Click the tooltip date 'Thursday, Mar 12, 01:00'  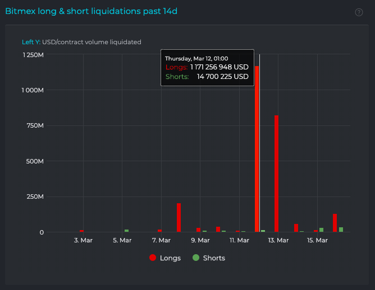tap(196, 58)
